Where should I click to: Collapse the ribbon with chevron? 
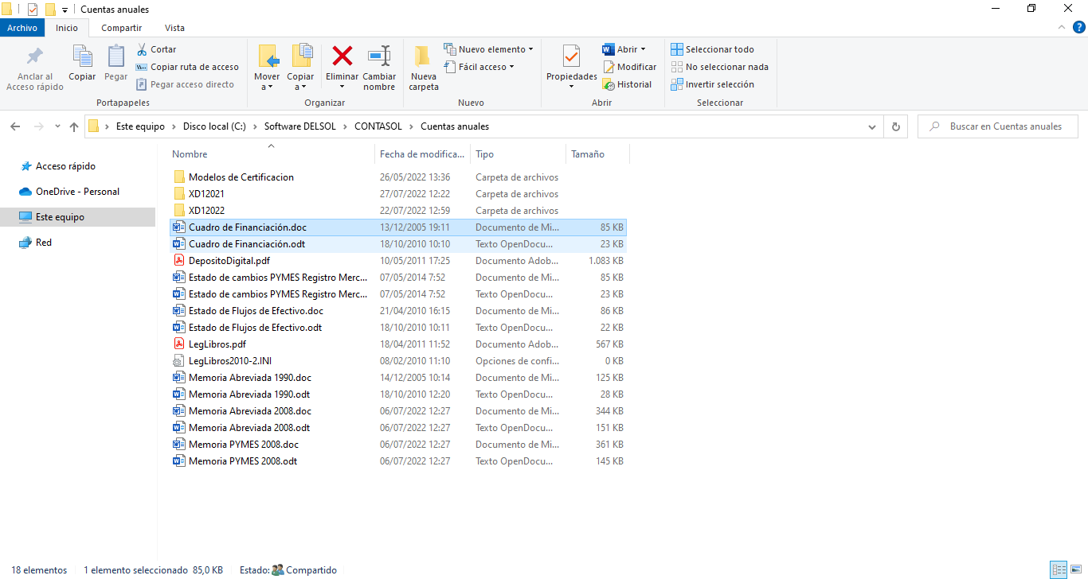tap(1060, 27)
